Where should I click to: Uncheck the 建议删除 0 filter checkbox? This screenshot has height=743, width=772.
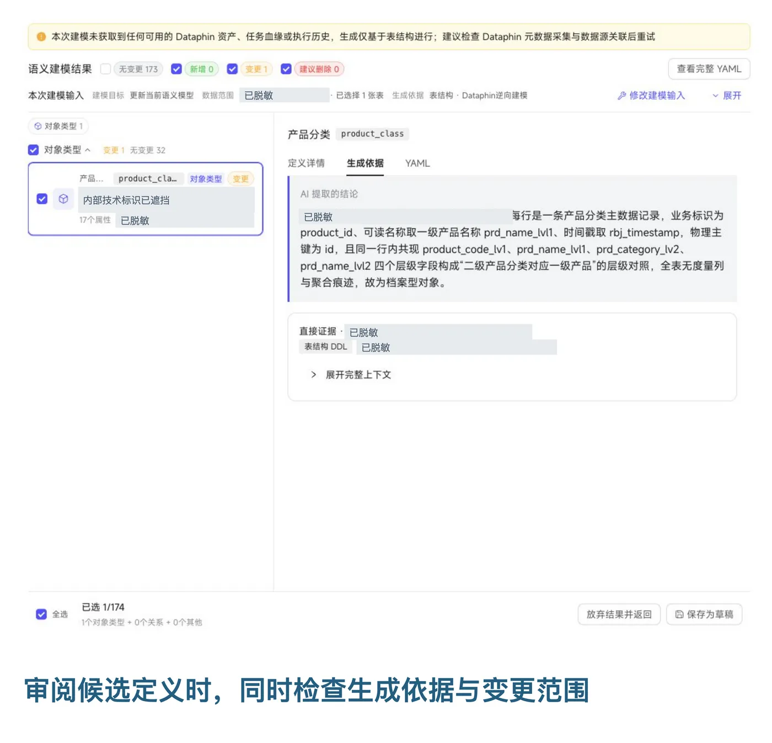click(x=286, y=69)
